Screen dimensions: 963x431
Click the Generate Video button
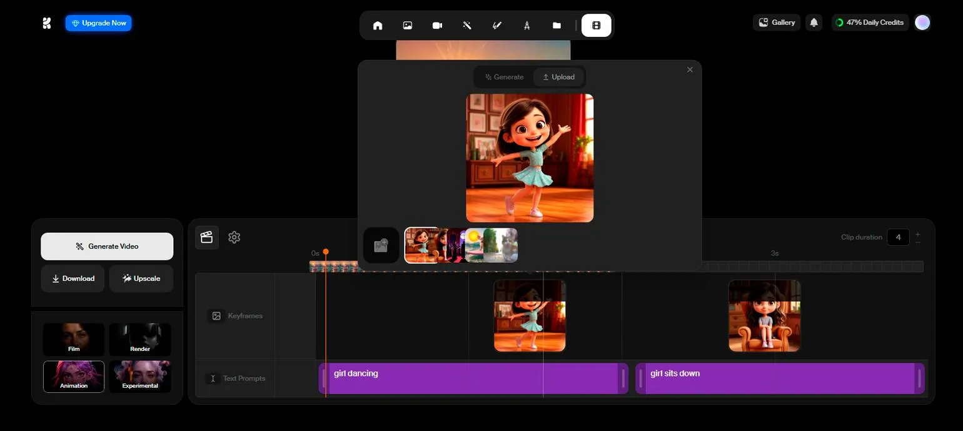(x=107, y=246)
